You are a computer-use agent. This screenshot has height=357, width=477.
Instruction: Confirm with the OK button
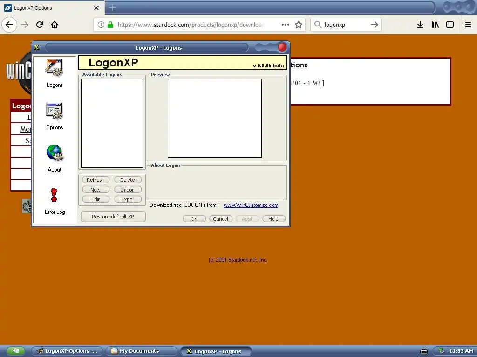point(194,219)
